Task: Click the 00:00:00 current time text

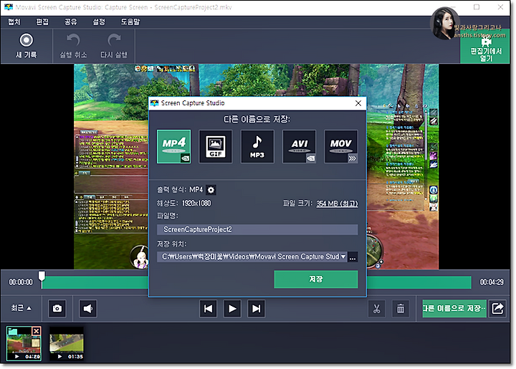Action: [x=21, y=282]
